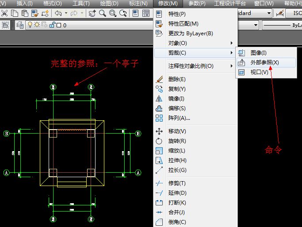Select 外部参照(X) in the clip submenu
Image resolution: width=302 pixels, height=227 pixels.
264,63
